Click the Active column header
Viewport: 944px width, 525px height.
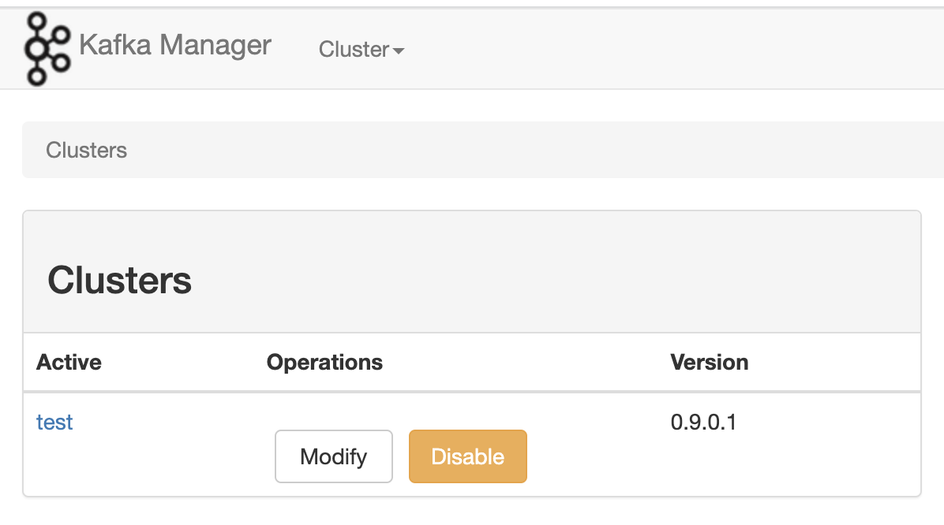point(69,362)
